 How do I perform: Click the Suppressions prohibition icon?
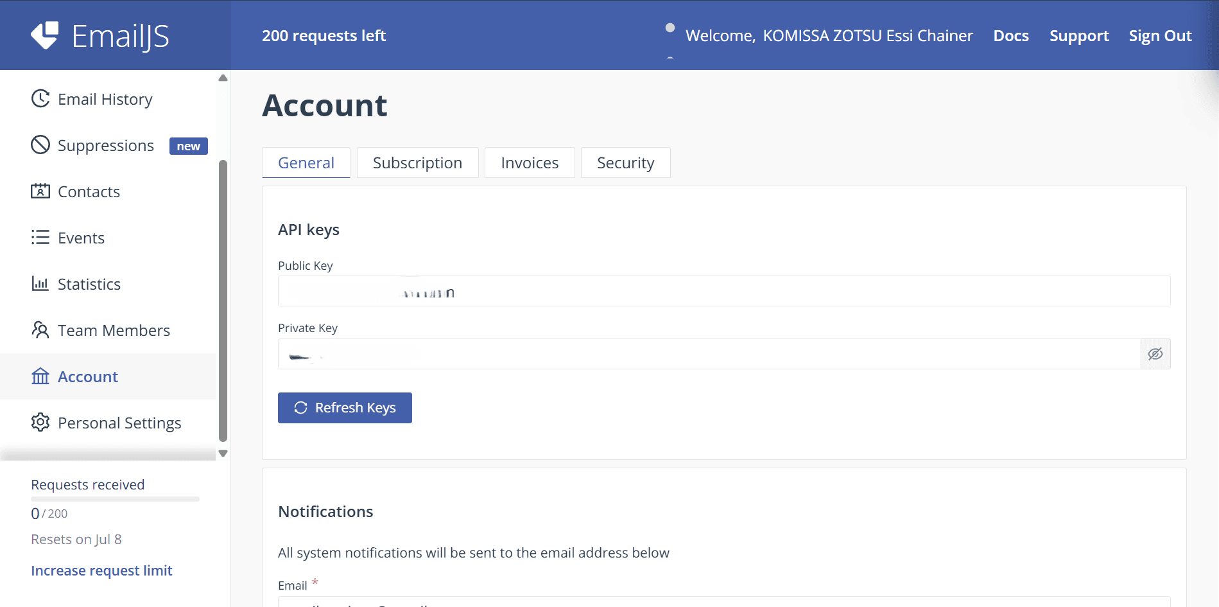coord(40,145)
